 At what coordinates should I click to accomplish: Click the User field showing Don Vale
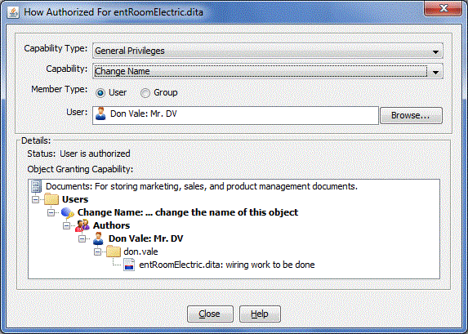click(235, 115)
